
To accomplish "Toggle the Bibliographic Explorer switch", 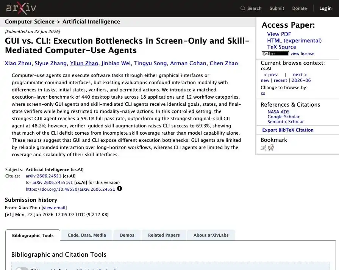I will tap(22, 269).
